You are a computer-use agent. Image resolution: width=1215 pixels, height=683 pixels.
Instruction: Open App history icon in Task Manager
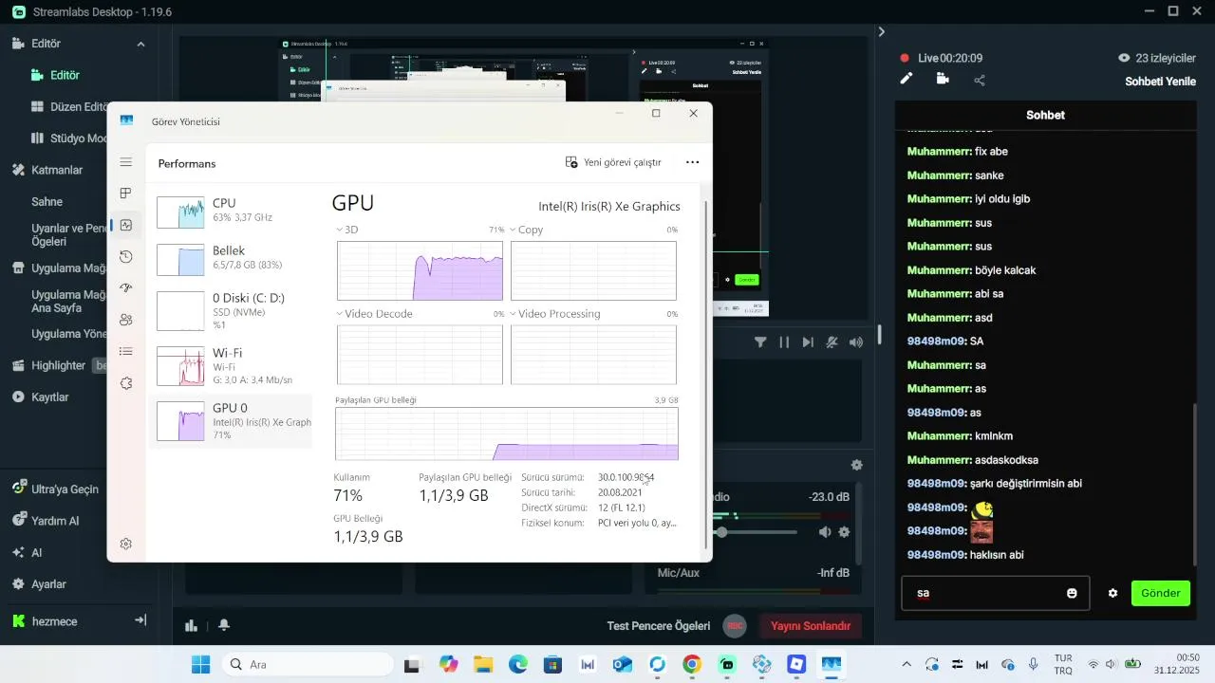pos(125,257)
